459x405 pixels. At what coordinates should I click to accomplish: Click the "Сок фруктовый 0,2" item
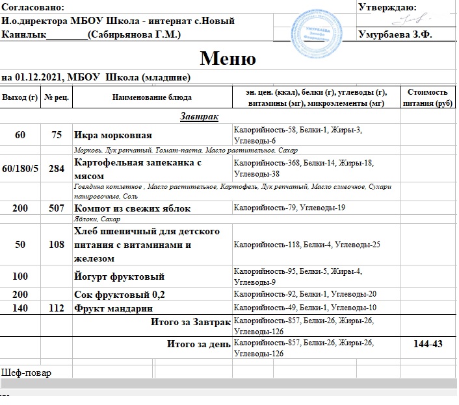[120, 294]
